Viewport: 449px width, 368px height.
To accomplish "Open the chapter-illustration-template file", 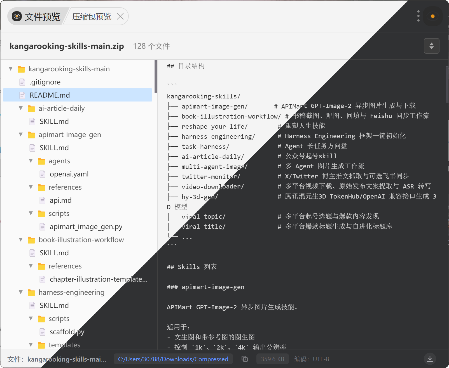I will pyautogui.click(x=78, y=279).
